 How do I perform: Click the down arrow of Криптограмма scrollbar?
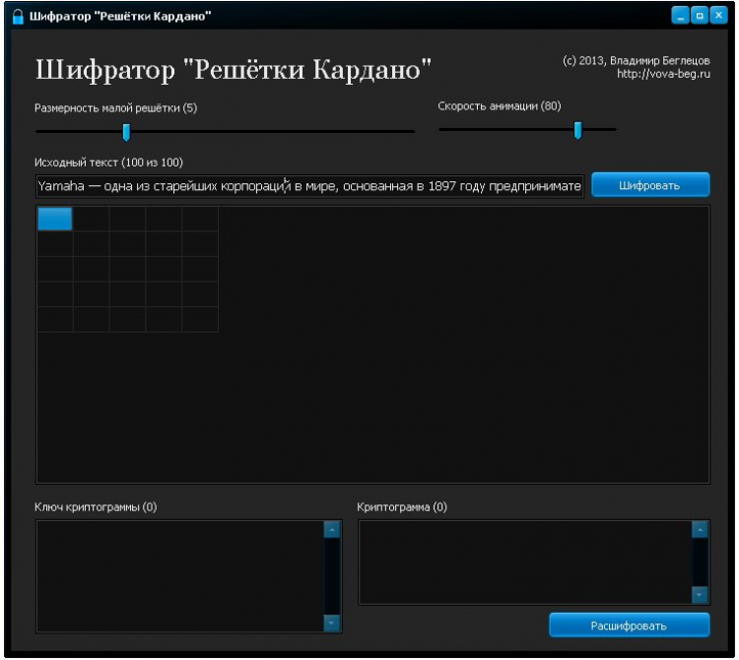point(700,595)
